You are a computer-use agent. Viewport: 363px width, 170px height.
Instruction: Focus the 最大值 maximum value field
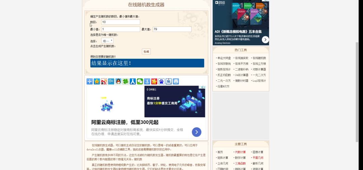click(172, 29)
